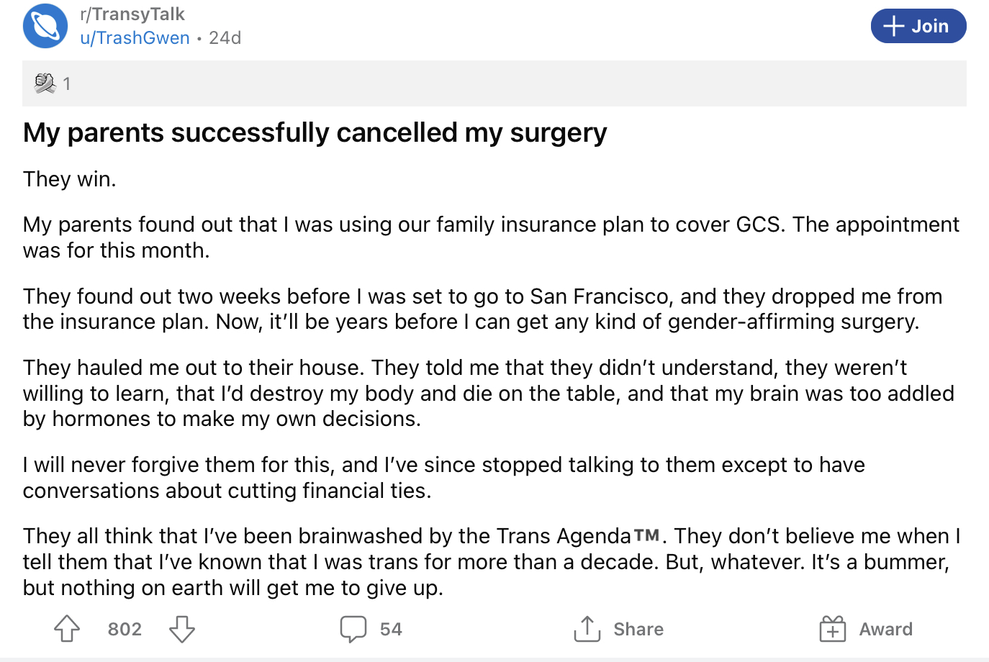Click the "They win." opening paragraph

coord(70,178)
